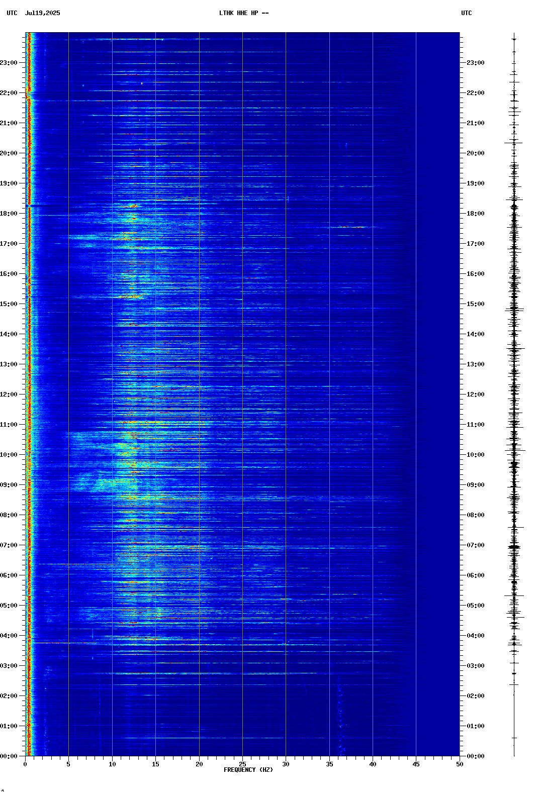Click 06:00 on the left time axis
536x796 pixels.
[x=9, y=575]
